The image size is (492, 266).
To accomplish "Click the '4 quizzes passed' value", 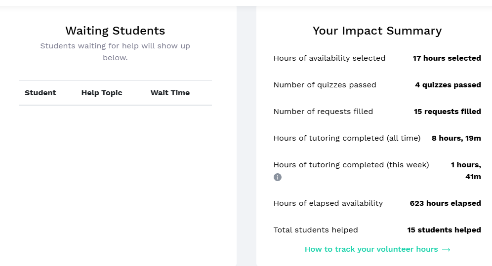I will tap(448, 85).
